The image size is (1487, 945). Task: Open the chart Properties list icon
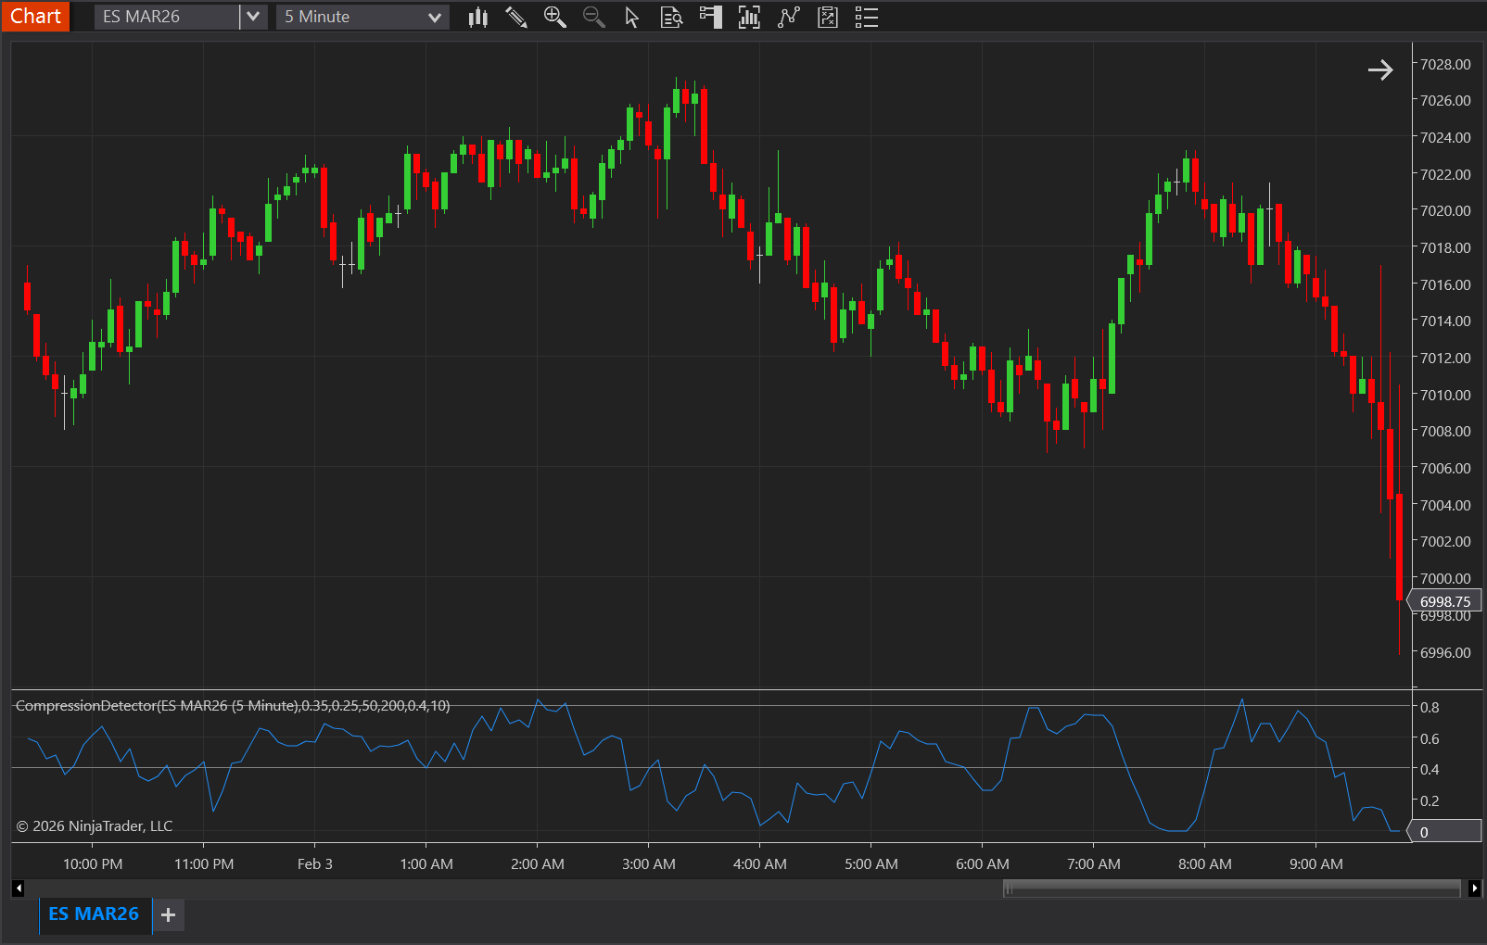pos(866,17)
